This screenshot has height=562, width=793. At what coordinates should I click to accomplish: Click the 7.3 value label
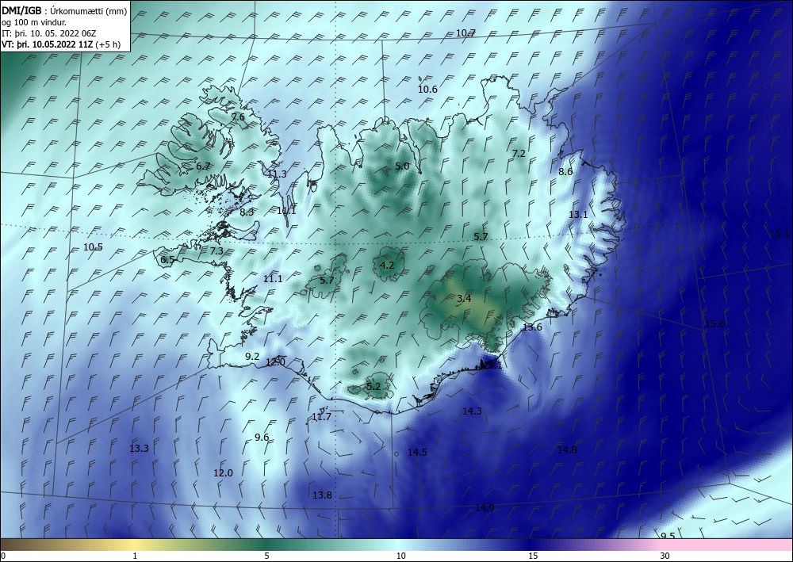point(216,250)
